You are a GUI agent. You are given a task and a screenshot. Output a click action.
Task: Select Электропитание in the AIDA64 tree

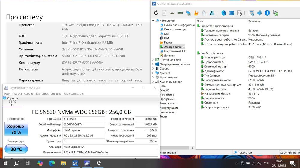pyautogui.click(x=172, y=47)
